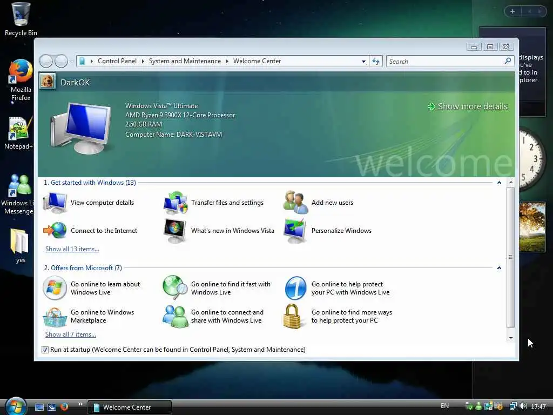The image size is (553, 415).
Task: Click the Transfer files and settings icon
Action: [176, 203]
